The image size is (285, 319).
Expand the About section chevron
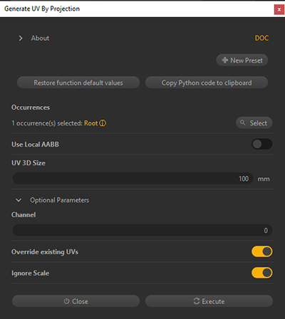(x=21, y=38)
